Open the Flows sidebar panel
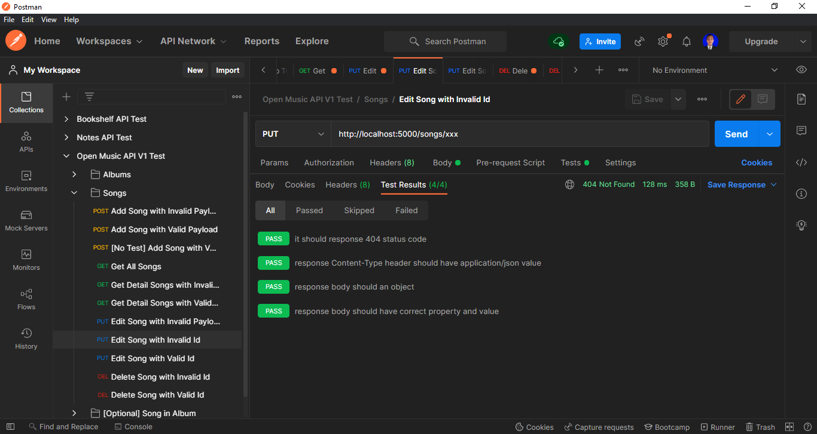Screen dimensions: 817x434 click(26, 300)
